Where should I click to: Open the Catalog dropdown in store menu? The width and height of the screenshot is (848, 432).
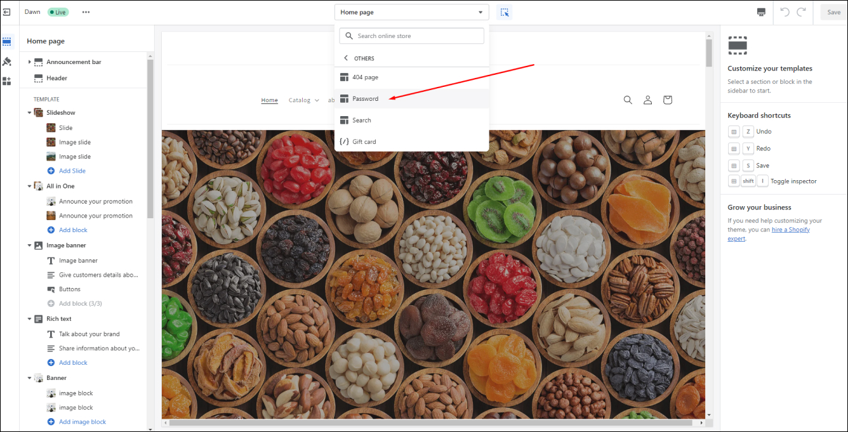tap(303, 100)
